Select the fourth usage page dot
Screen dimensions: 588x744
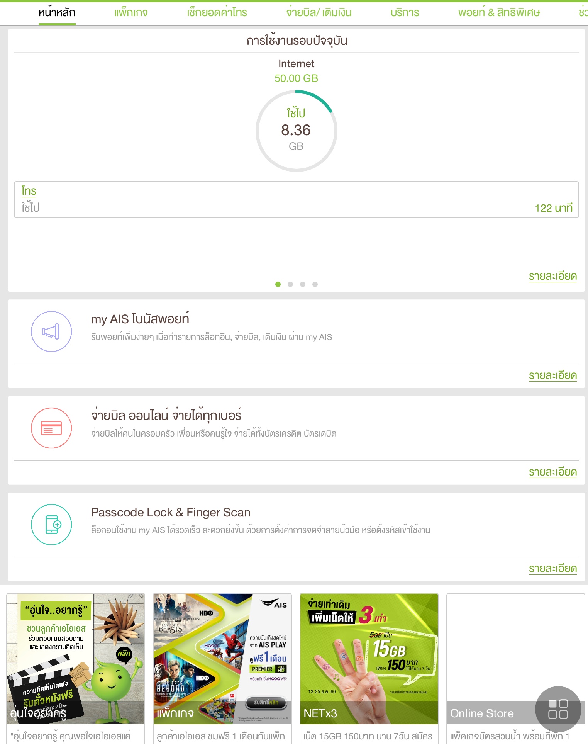pyautogui.click(x=315, y=284)
